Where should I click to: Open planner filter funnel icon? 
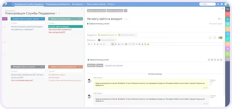pyautogui.click(x=59, y=13)
